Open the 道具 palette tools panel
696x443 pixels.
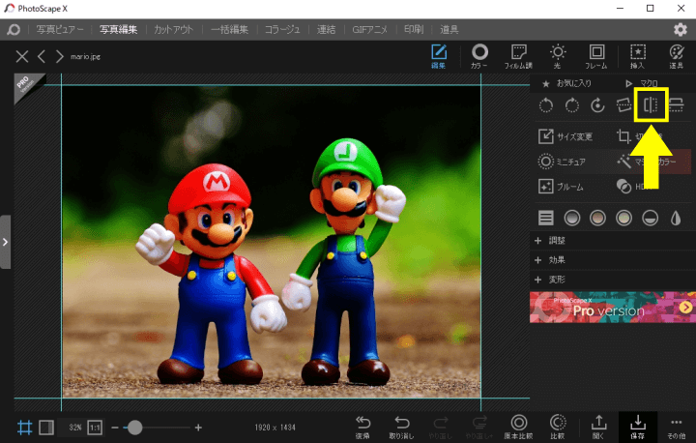677,56
